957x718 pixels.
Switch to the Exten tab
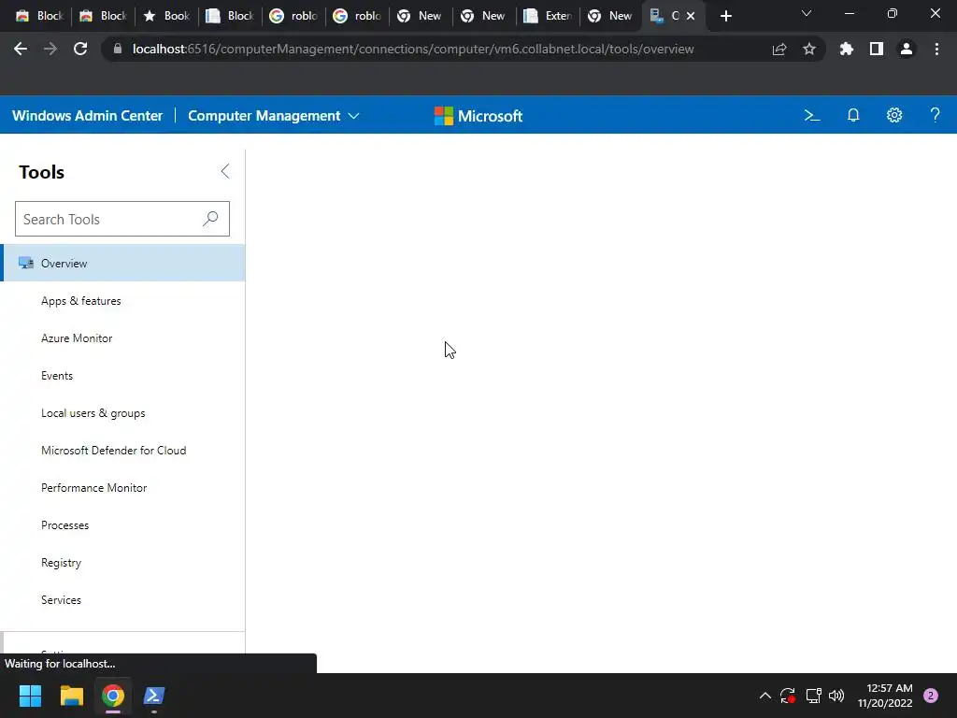[548, 16]
